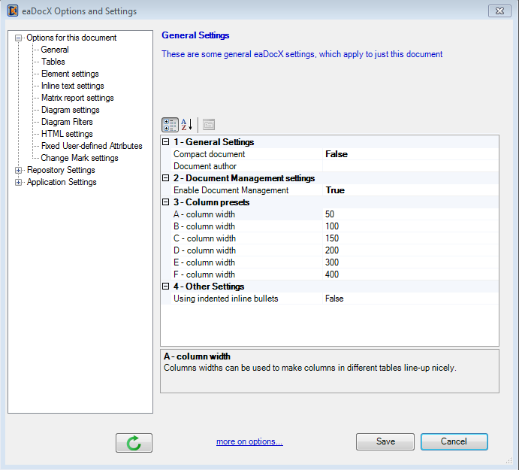Expand the Application Settings node

coord(19,182)
